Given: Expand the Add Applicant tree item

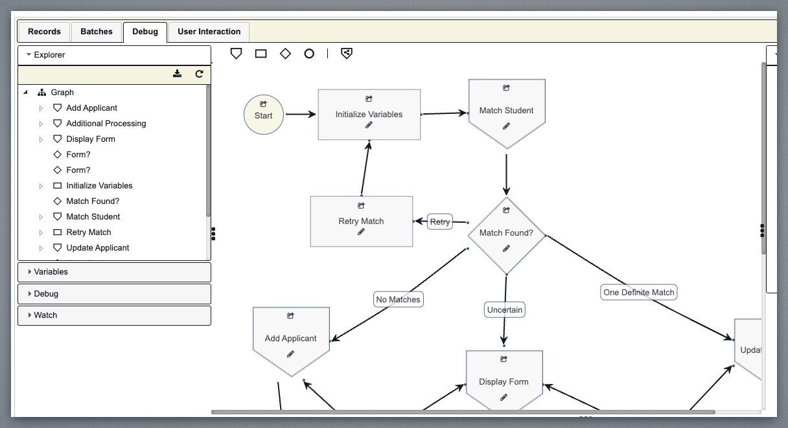Looking at the screenshot, I should [x=41, y=108].
